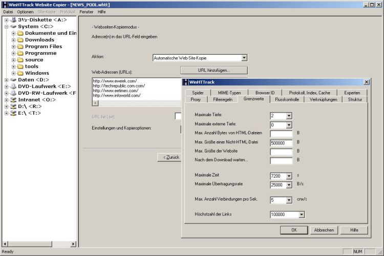Switch to the MIME-Typen tab
This screenshot has height=256, width=384.
coord(229,93)
